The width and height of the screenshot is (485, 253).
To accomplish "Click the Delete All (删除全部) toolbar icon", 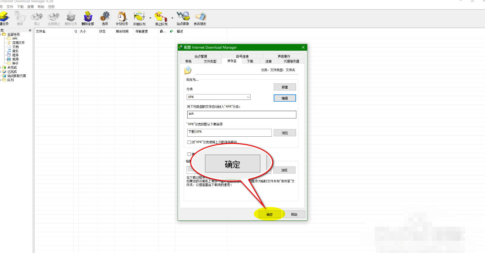I will click(87, 18).
